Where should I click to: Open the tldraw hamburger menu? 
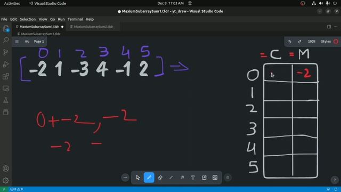17,42
